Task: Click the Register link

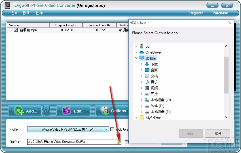Action: pos(196,13)
